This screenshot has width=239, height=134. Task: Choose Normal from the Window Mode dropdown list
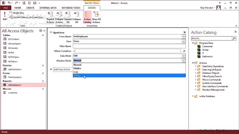pos(129,65)
